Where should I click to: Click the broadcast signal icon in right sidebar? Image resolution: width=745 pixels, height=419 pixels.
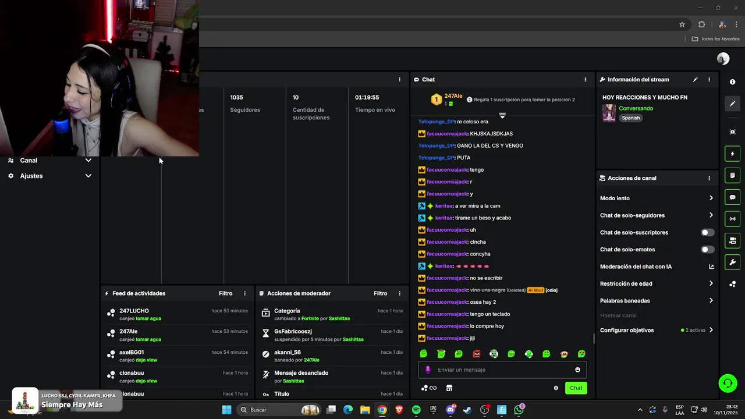(x=733, y=219)
